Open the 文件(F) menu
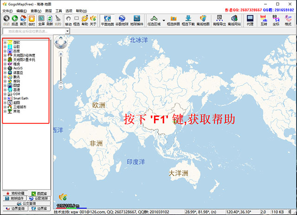 7,11
